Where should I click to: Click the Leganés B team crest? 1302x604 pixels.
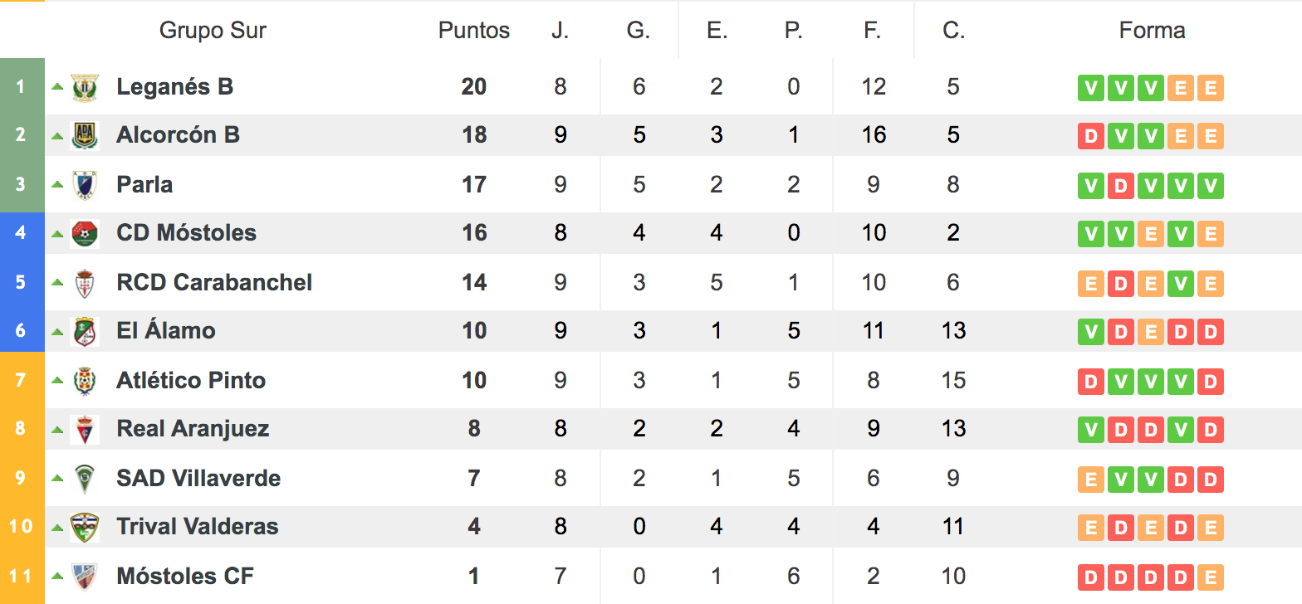(x=85, y=87)
